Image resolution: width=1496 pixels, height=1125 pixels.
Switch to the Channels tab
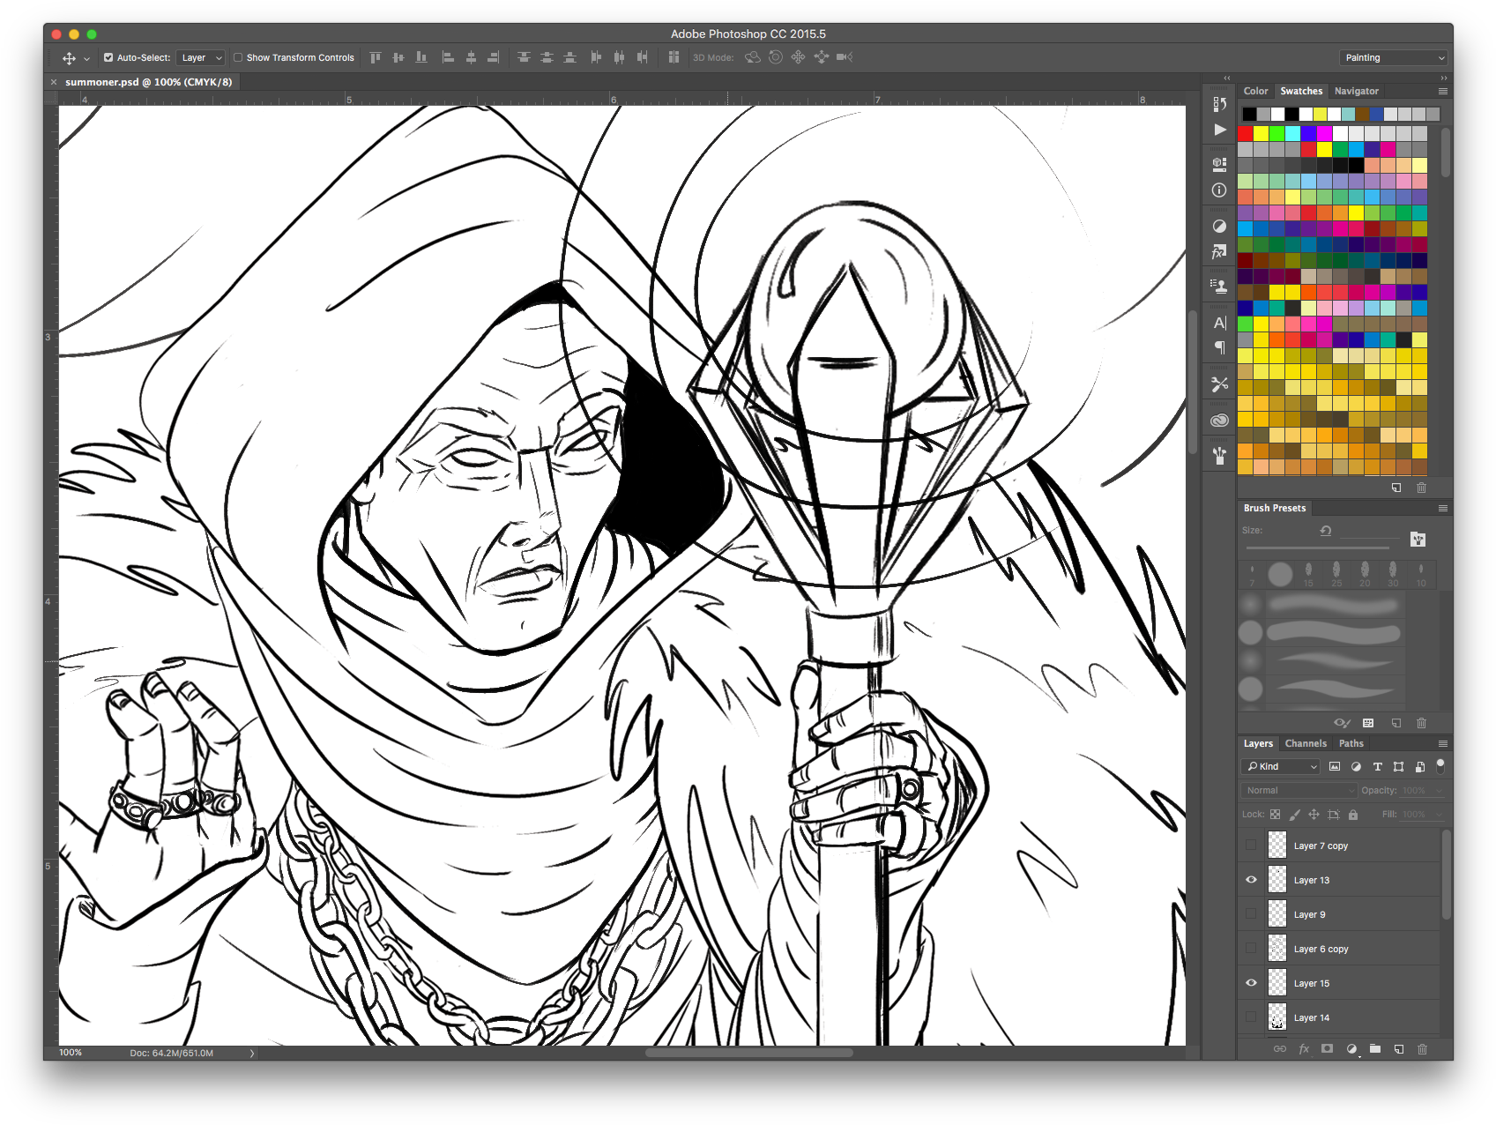(1305, 743)
